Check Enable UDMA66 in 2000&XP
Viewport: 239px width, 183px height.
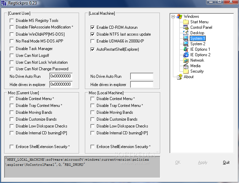pyautogui.click(x=92, y=41)
